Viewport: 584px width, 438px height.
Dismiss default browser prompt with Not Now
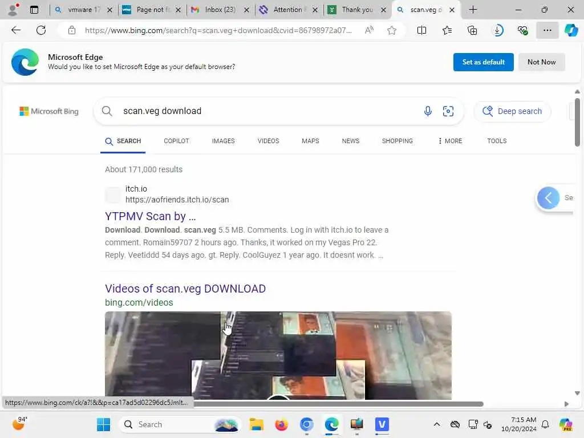pos(541,62)
